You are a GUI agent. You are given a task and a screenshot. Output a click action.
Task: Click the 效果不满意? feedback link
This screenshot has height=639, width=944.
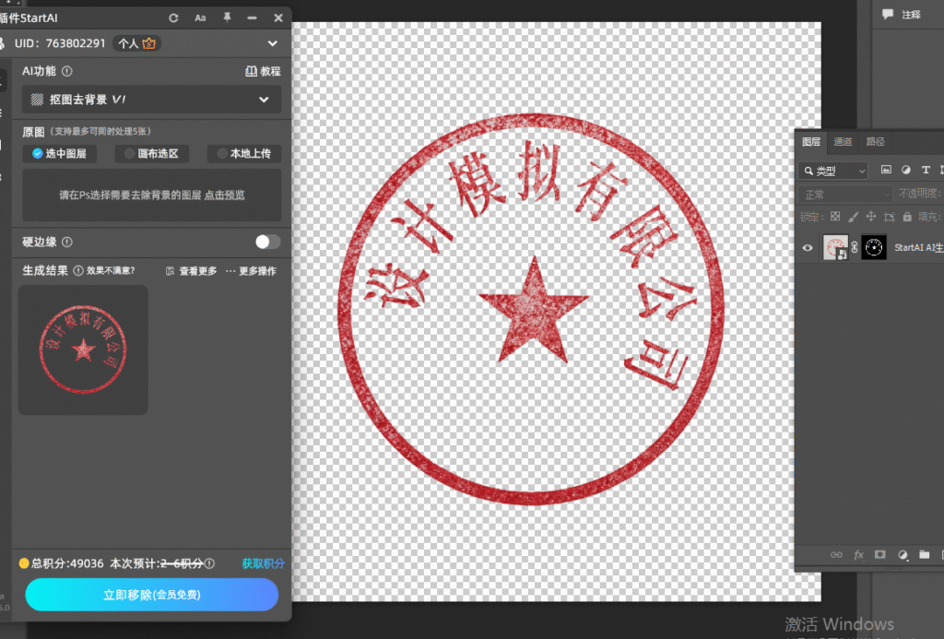[x=111, y=270]
